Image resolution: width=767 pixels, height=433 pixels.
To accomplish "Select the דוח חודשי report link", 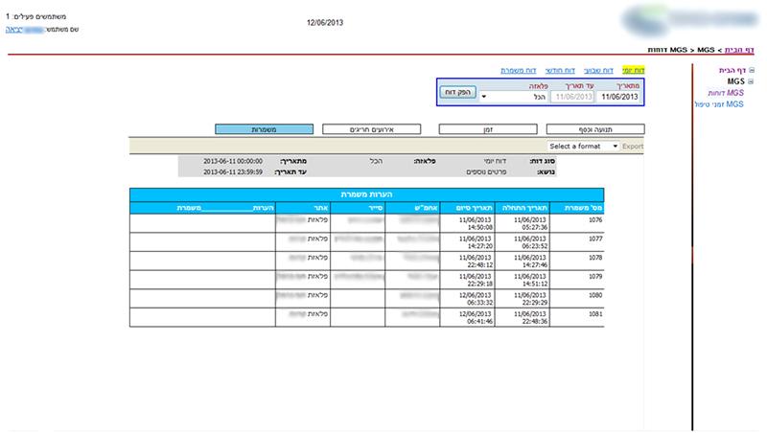I will pos(560,70).
